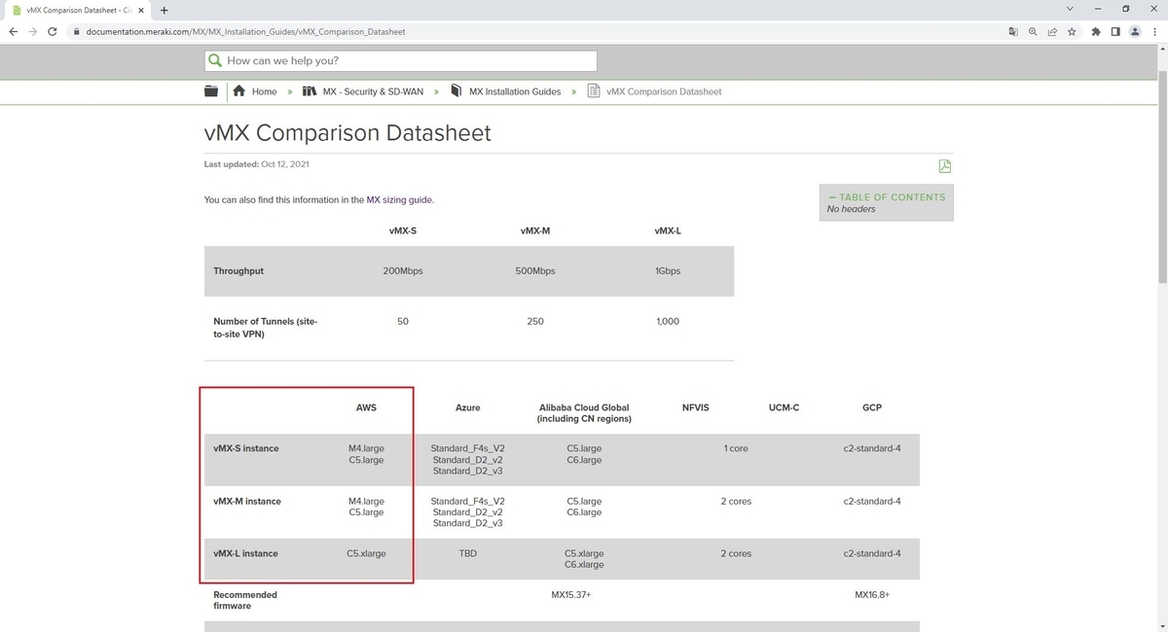Focus the browser address bar URL
Image resolution: width=1168 pixels, height=632 pixels.
245,31
